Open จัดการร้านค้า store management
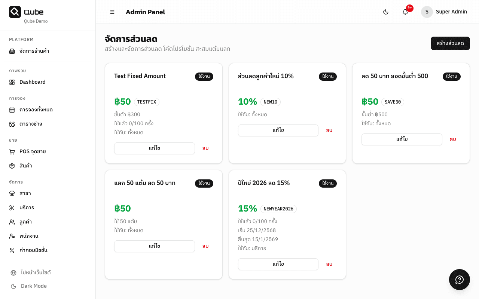 34,51
